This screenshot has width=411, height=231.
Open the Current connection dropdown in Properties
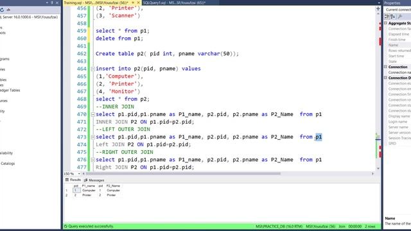point(398,10)
